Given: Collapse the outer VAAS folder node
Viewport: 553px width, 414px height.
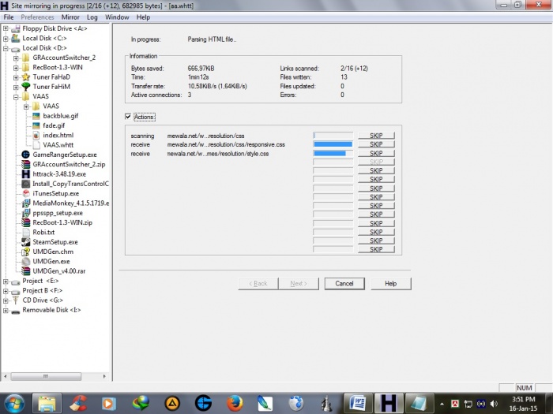Looking at the screenshot, I should tap(16, 97).
